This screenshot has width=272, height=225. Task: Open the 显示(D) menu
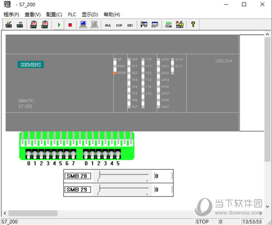coord(90,14)
